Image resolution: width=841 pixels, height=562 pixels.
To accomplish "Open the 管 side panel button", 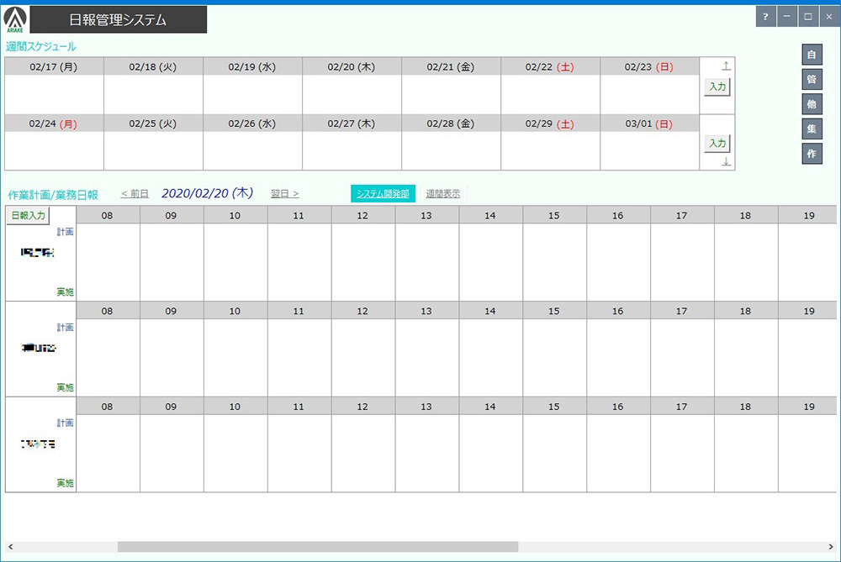I will pos(812,79).
